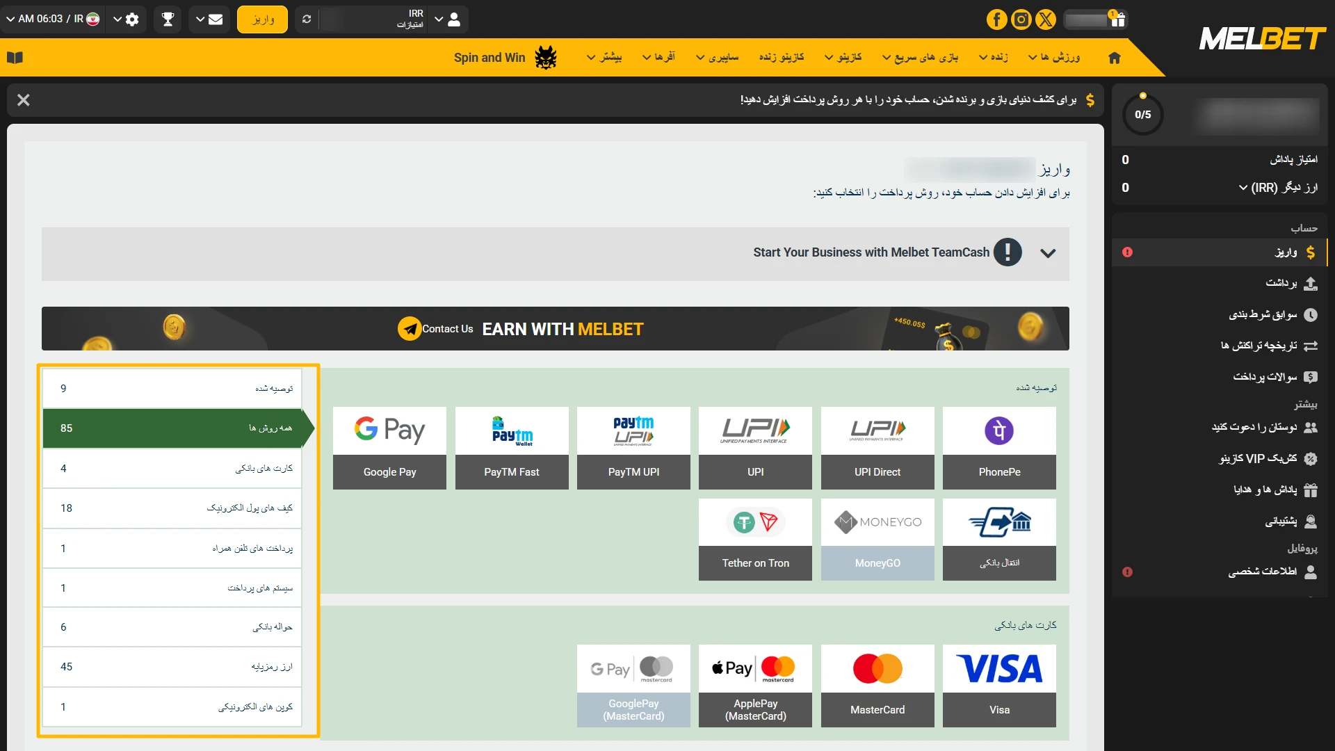The height and width of the screenshot is (751, 1335).
Task: Select توصیه شده category with 9 methods
Action: 172,389
